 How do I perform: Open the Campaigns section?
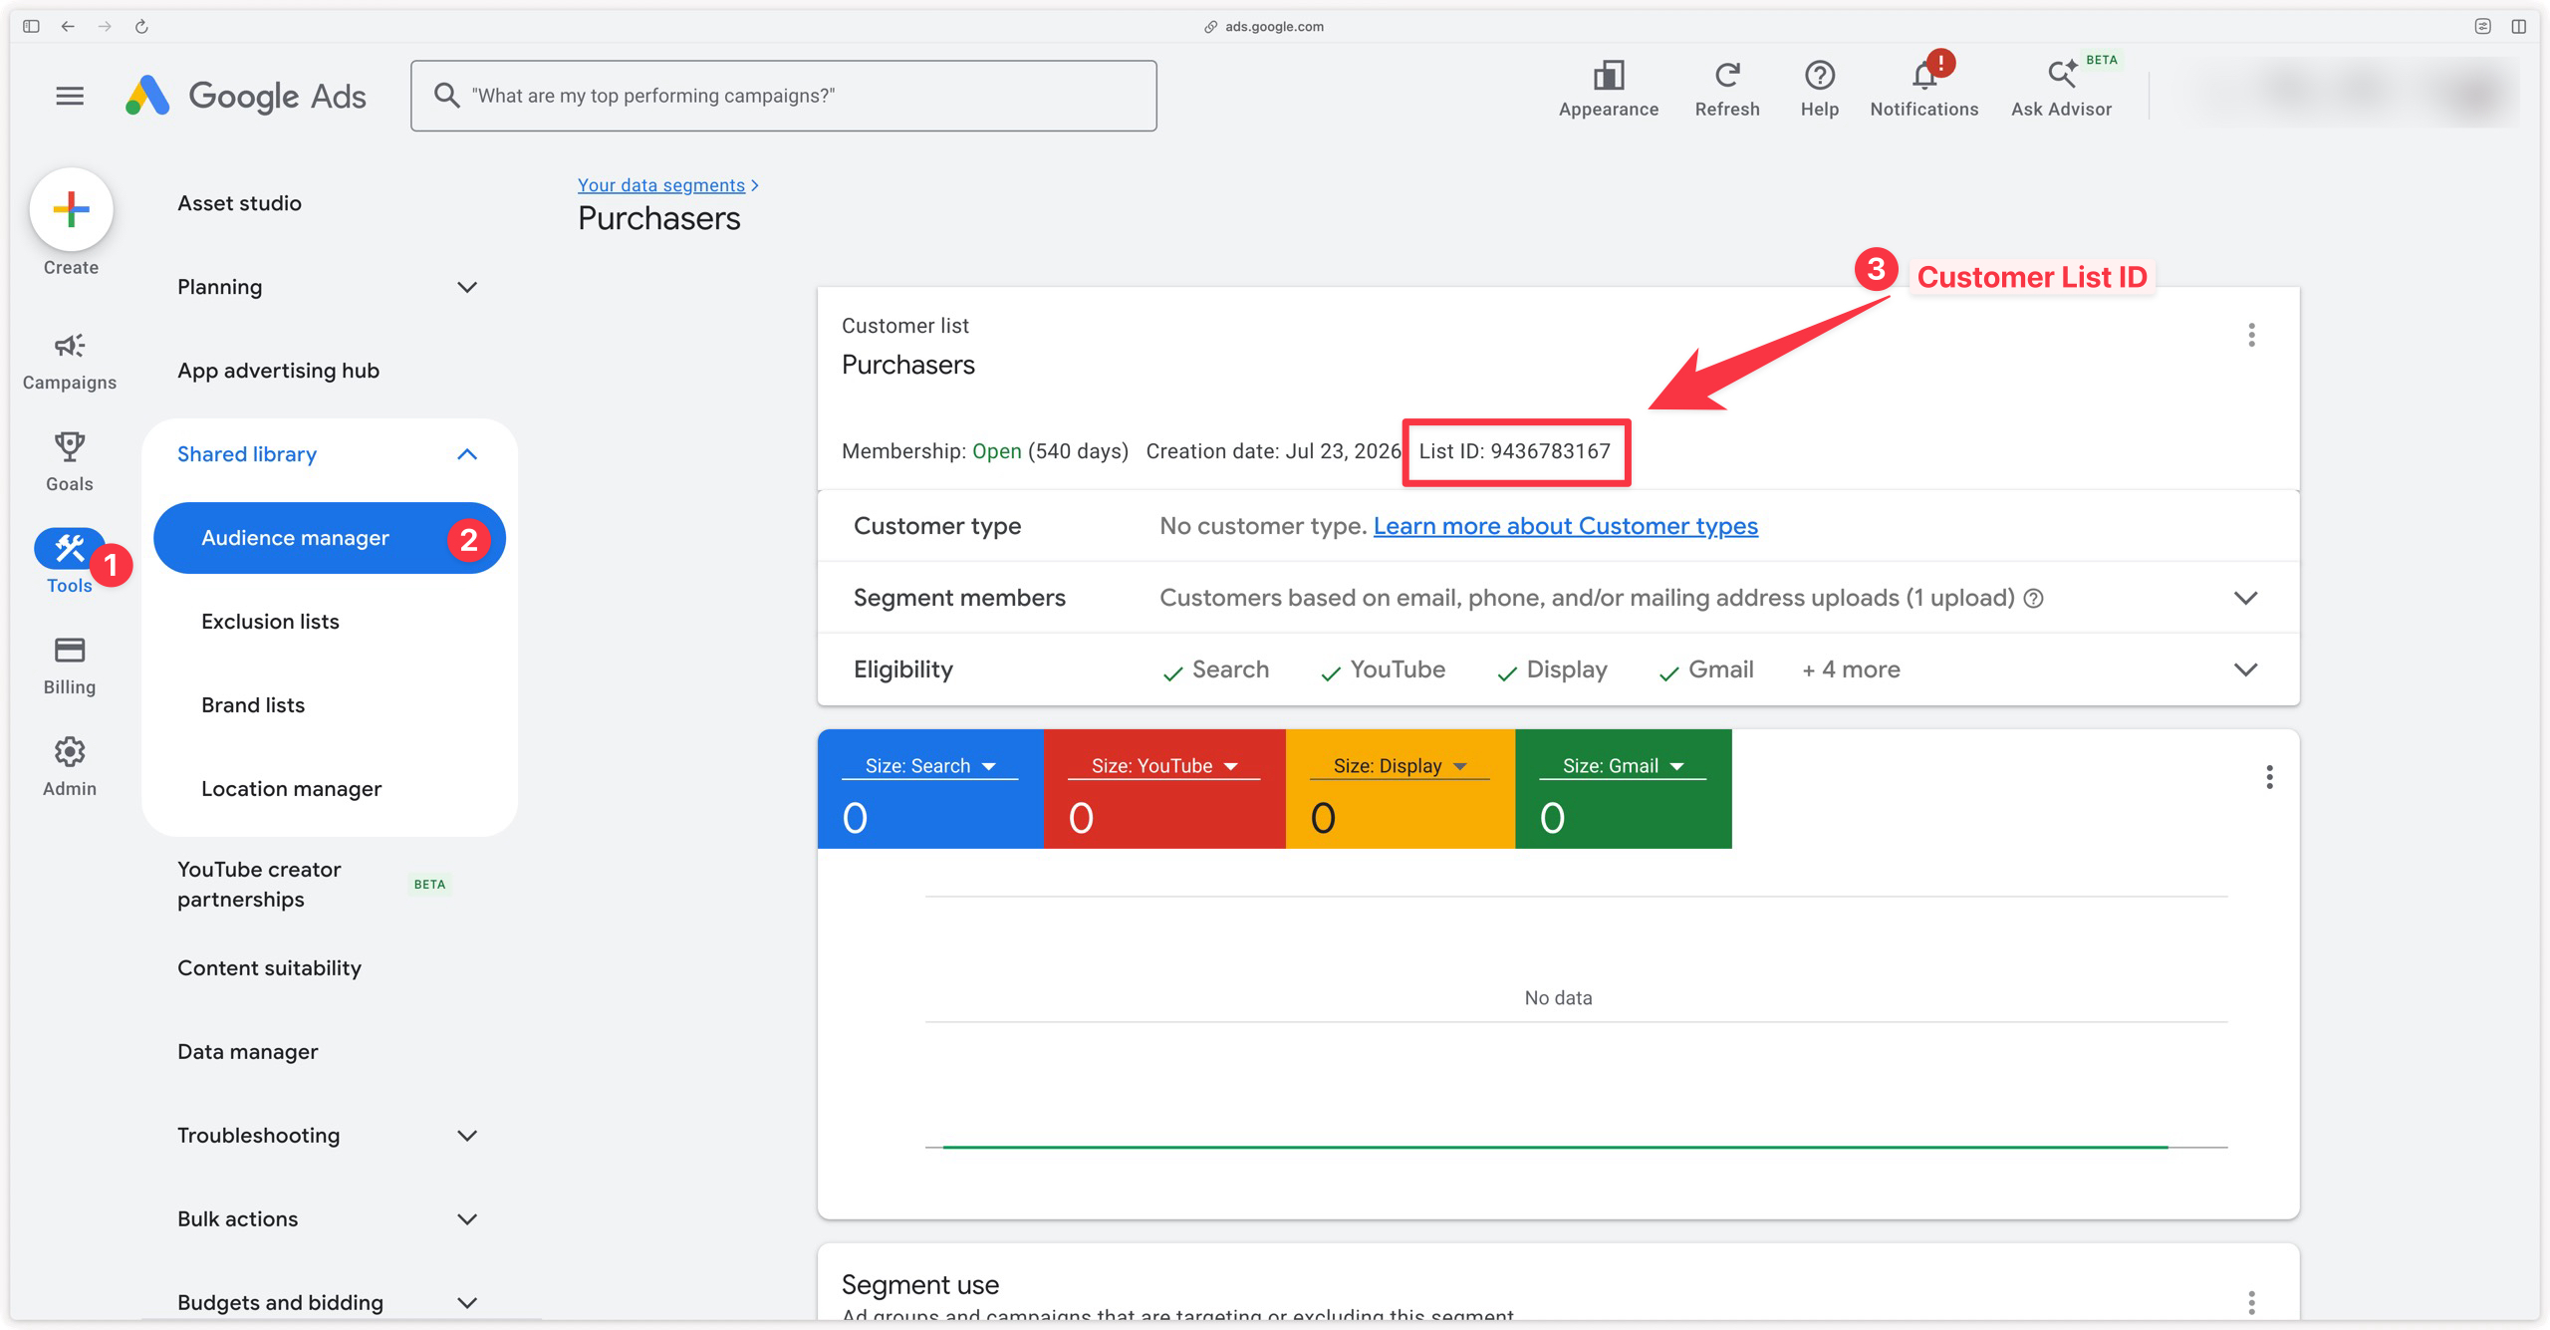pyautogui.click(x=70, y=363)
